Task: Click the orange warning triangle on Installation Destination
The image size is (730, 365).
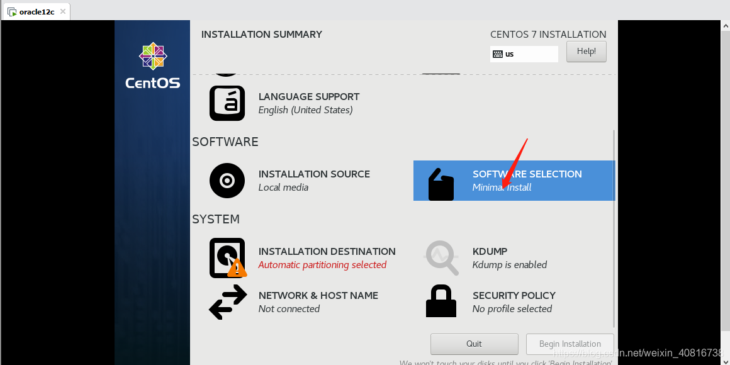Action: click(237, 268)
